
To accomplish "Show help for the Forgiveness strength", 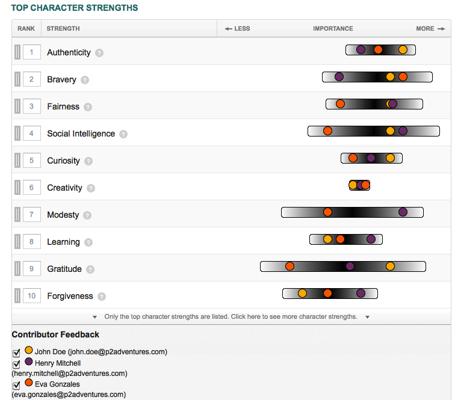I will (102, 297).
